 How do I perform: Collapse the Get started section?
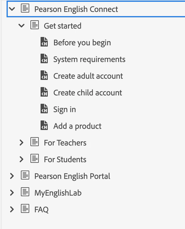[21, 26]
